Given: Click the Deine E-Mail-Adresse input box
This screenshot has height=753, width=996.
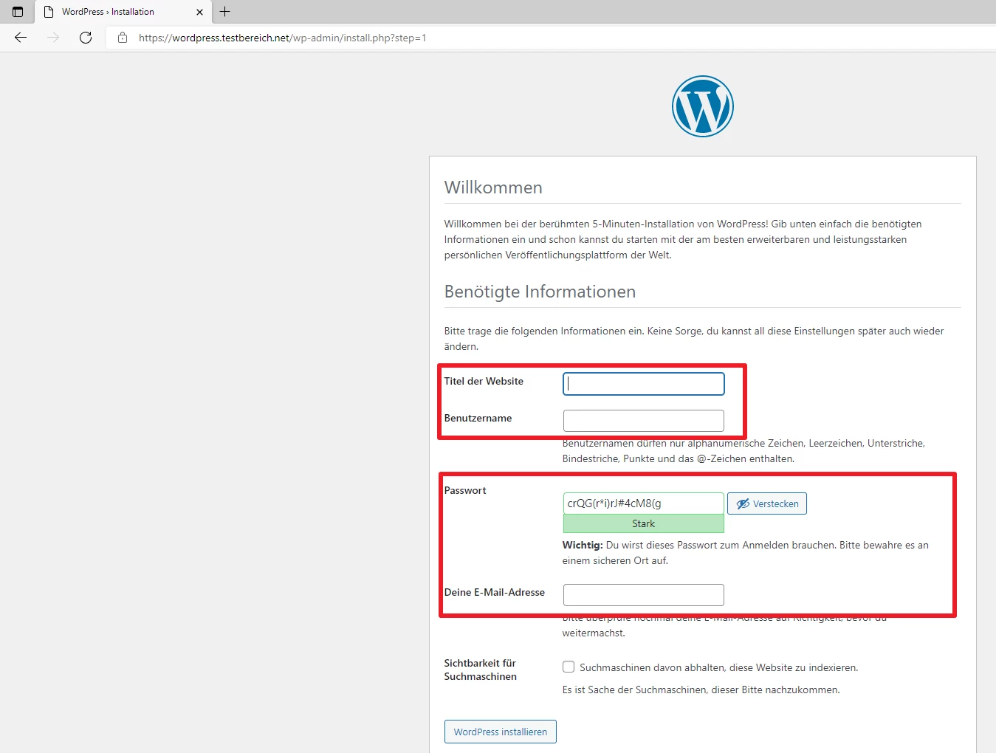Looking at the screenshot, I should (643, 595).
